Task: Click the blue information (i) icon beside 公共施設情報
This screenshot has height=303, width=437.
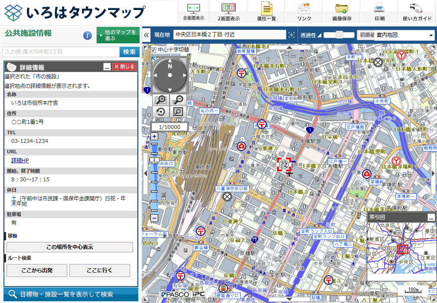Action: [87, 35]
